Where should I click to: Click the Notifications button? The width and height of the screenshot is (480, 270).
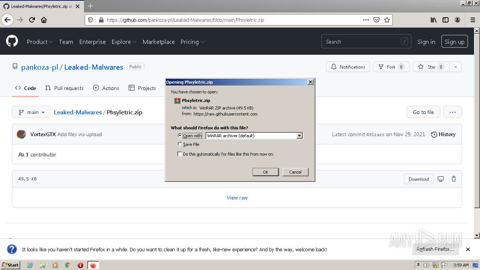(348, 67)
